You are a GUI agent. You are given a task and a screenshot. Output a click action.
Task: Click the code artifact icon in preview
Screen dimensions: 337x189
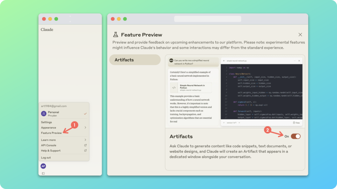[174, 87]
